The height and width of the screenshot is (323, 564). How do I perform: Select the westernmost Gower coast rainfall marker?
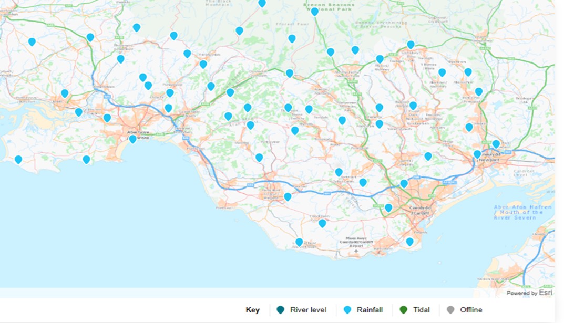[18, 159]
